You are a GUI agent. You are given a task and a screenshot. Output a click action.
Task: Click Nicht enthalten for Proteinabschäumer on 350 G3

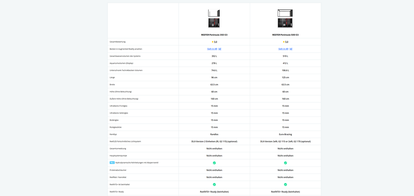(214, 170)
